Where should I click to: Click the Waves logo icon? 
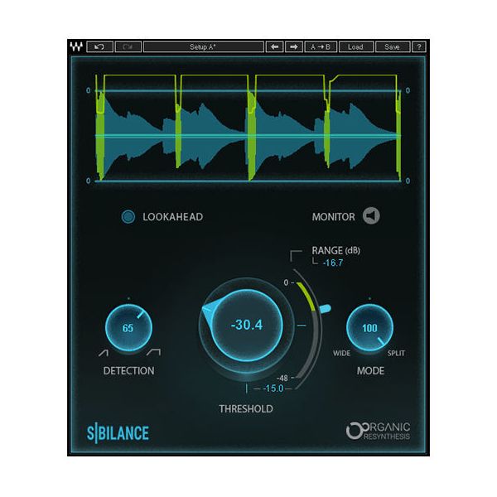click(x=75, y=47)
